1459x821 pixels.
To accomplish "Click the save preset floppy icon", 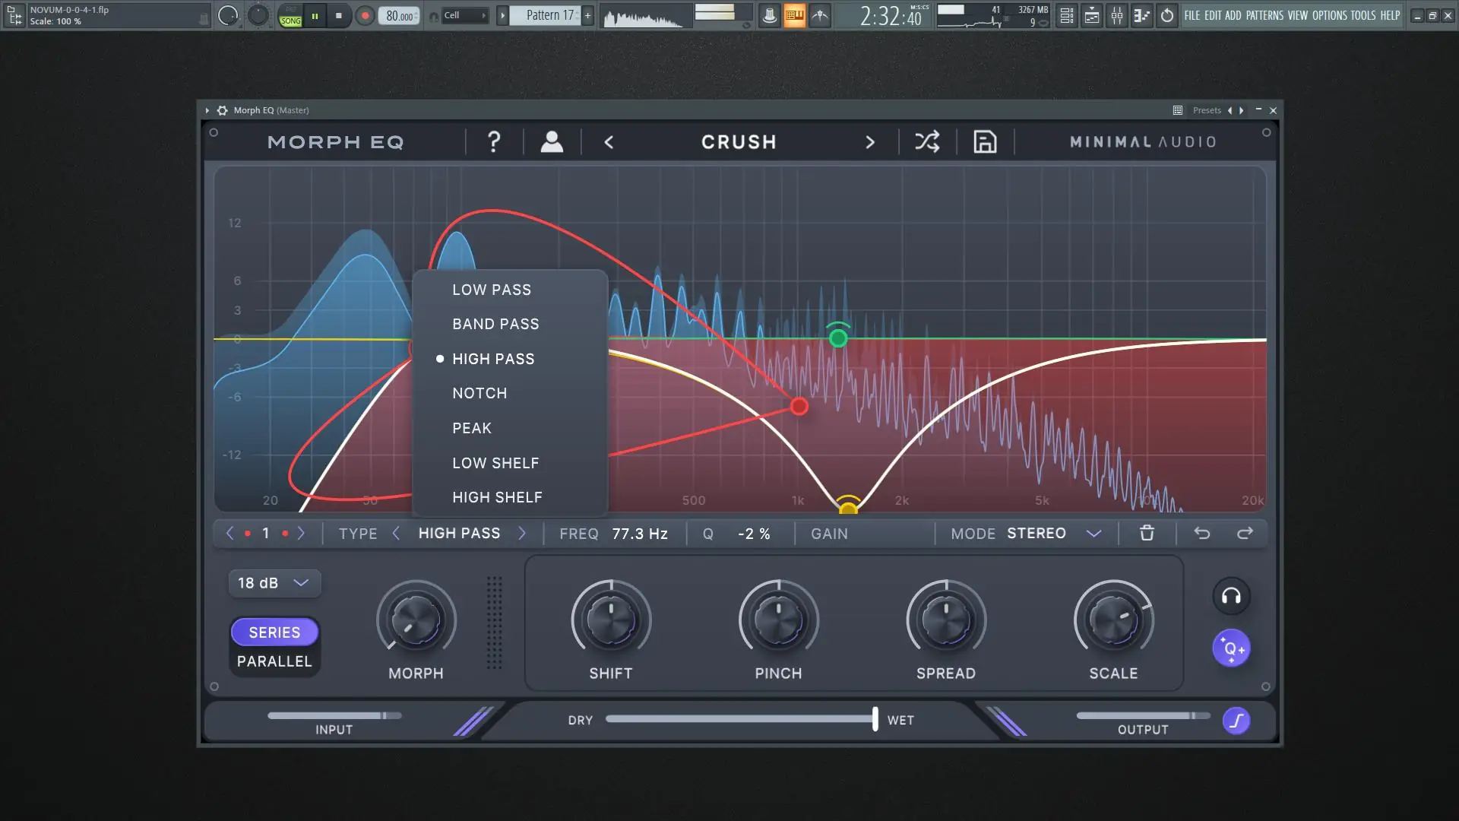I will coord(985,141).
